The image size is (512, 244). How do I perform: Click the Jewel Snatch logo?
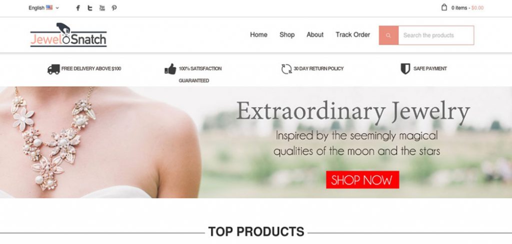click(x=68, y=35)
